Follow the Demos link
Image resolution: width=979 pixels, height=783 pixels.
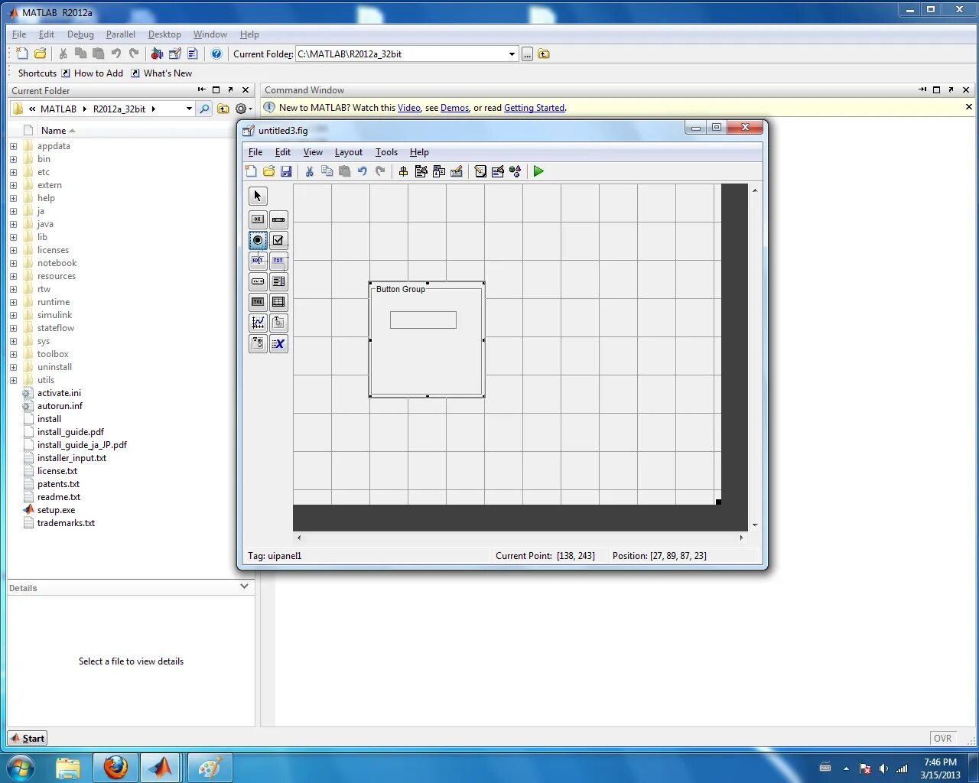(454, 108)
